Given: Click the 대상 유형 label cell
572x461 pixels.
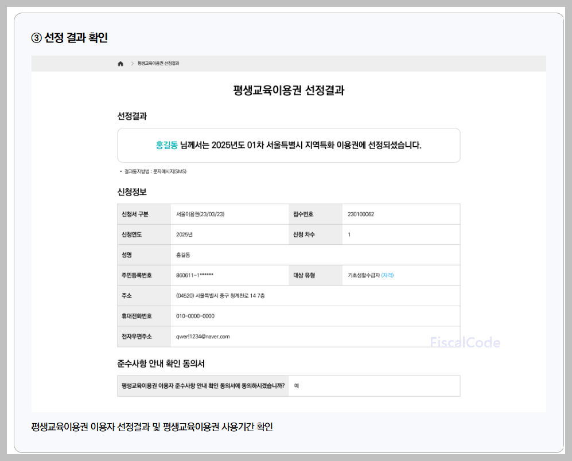Looking at the screenshot, I should click(304, 275).
